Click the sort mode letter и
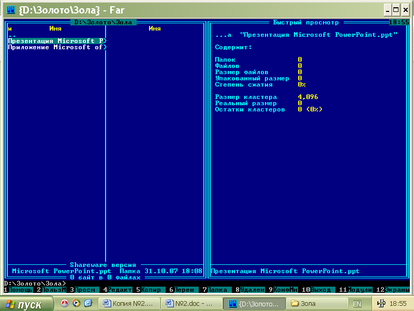414x311 pixels. tap(10, 29)
